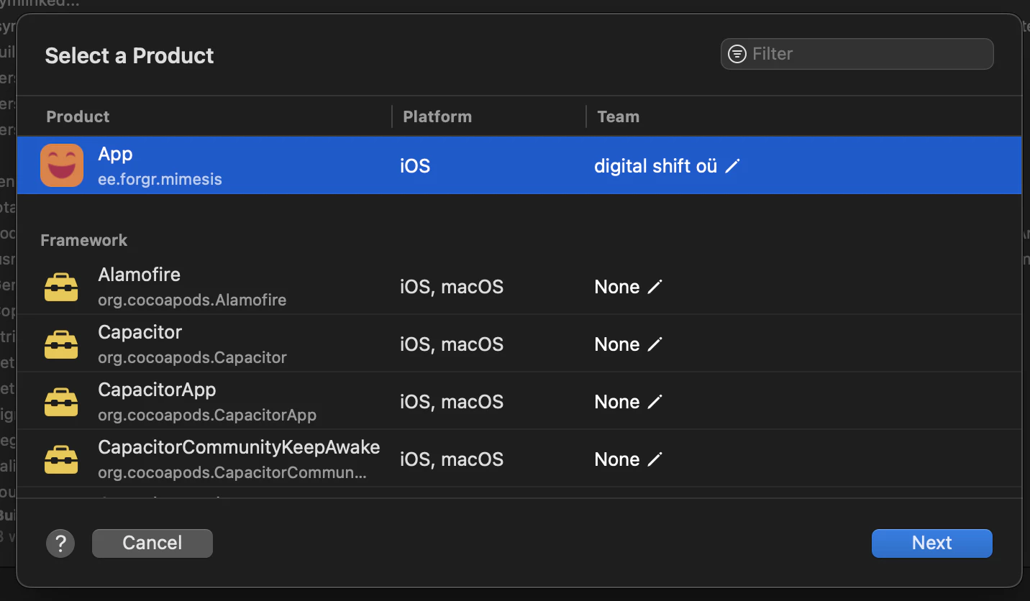Edit team assignment for CapacitorApp
Screen dimensions: 1030x601
655,401
